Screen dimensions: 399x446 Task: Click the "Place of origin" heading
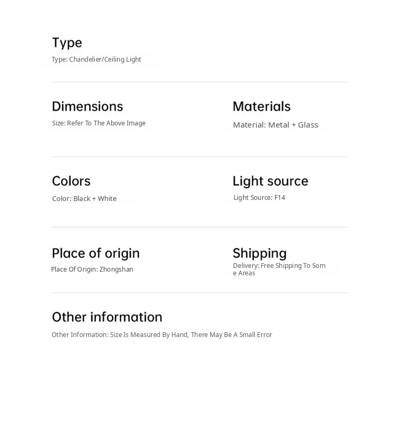coord(96,253)
